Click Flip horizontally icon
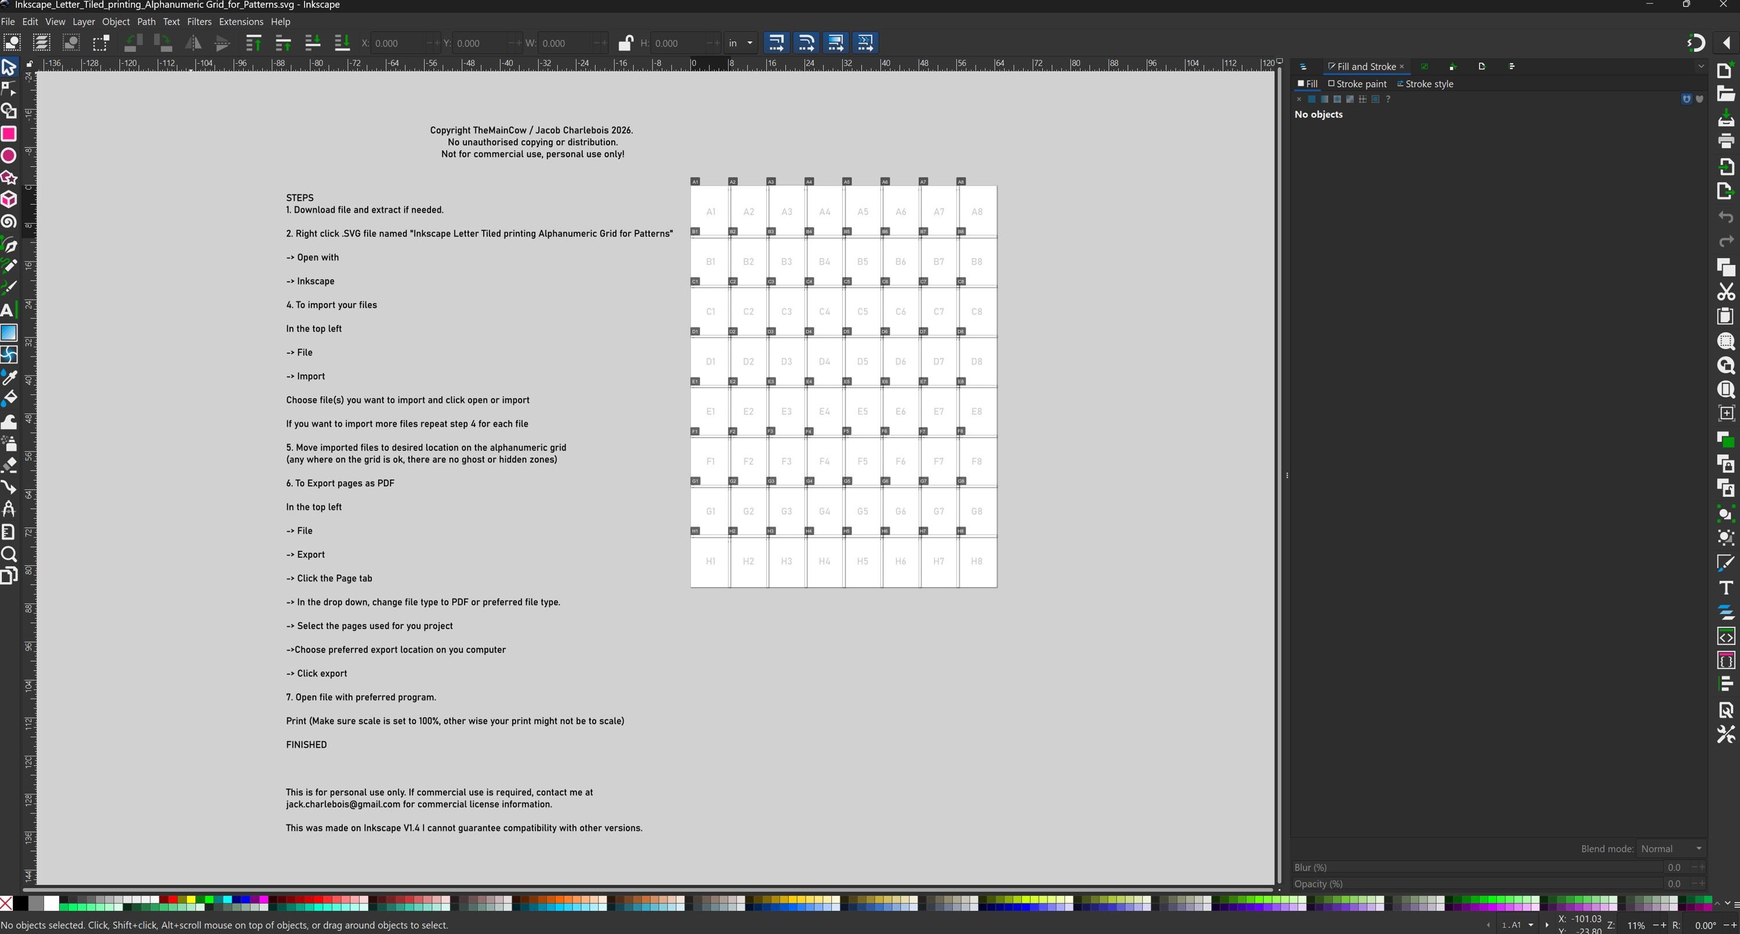The height and width of the screenshot is (934, 1740). pos(193,42)
